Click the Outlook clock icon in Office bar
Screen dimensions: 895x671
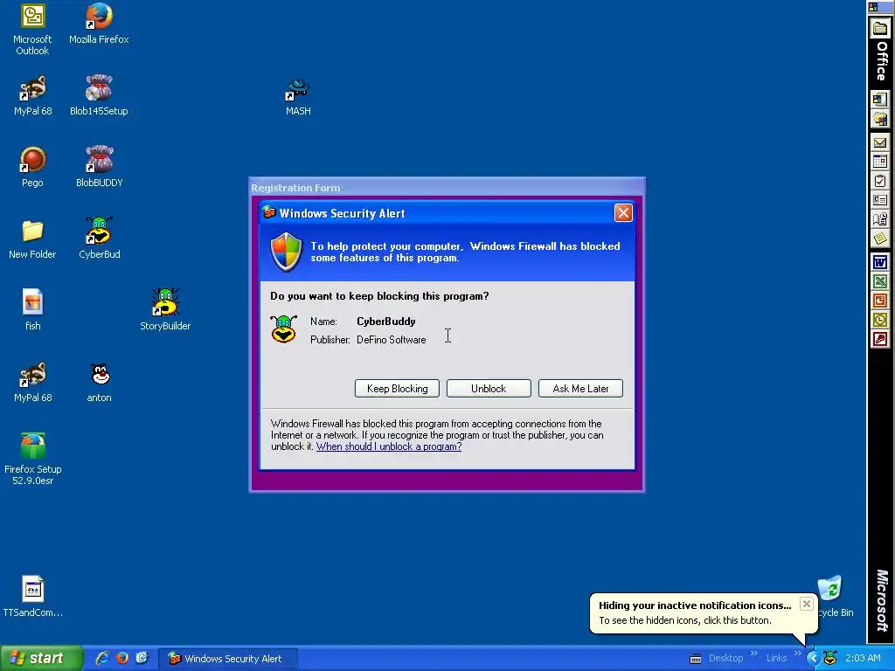tap(879, 320)
